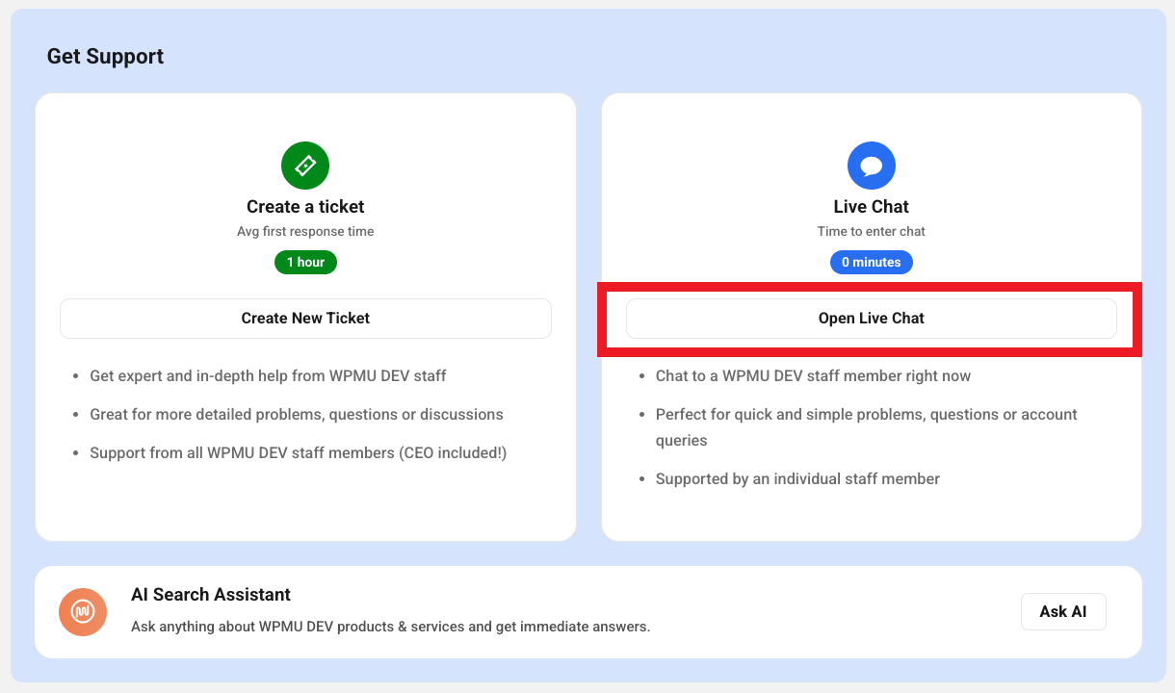The image size is (1175, 693).
Task: Click the "Ask anything about WPMU DEV" description
Action: click(x=390, y=627)
